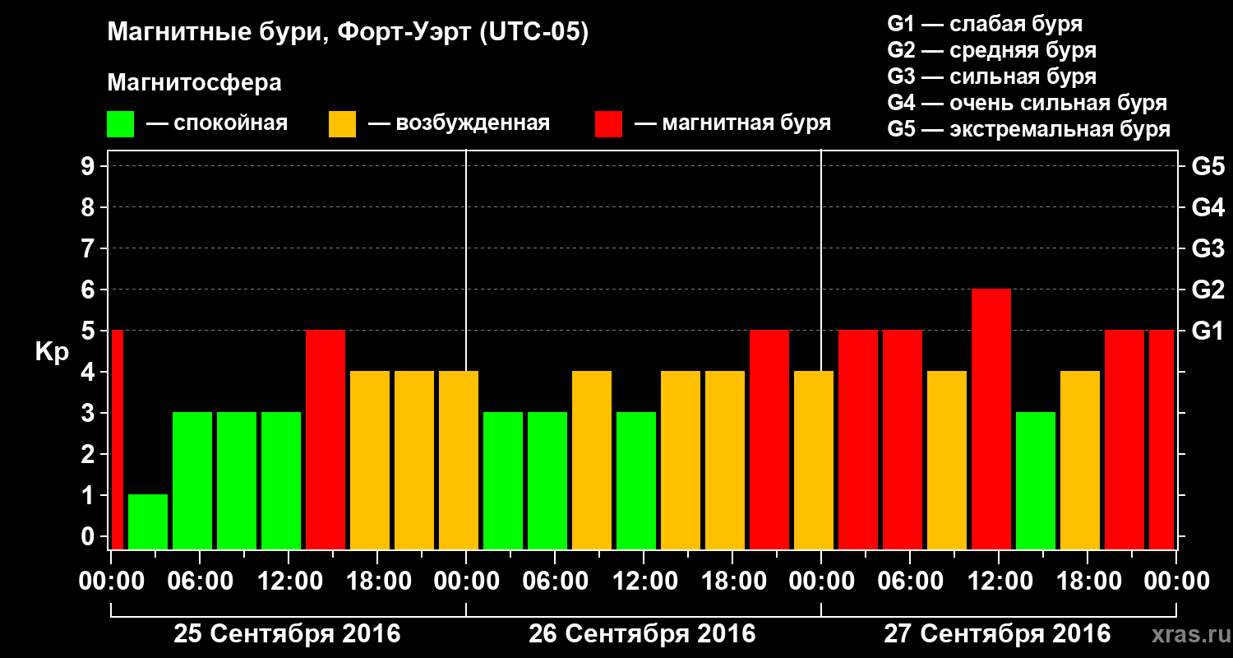Click the '— магнитная буря' legend label

point(732,123)
